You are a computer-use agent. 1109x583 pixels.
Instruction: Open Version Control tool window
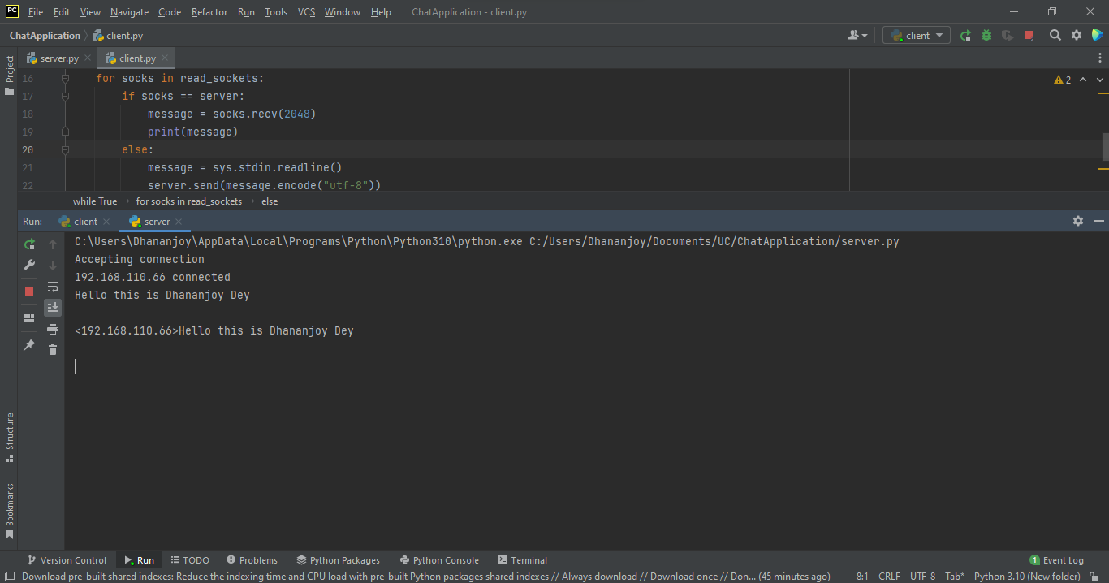click(67, 560)
